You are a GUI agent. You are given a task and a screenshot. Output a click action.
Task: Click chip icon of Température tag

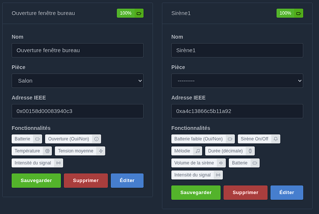[48, 151]
